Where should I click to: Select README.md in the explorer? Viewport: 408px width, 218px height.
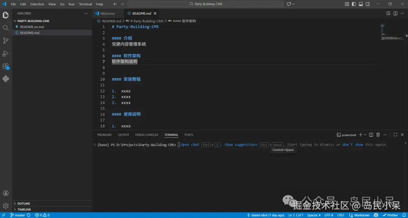click(52, 33)
